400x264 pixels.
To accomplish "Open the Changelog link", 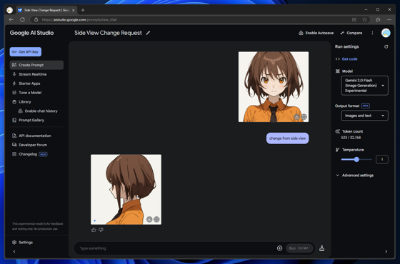I will [28, 154].
